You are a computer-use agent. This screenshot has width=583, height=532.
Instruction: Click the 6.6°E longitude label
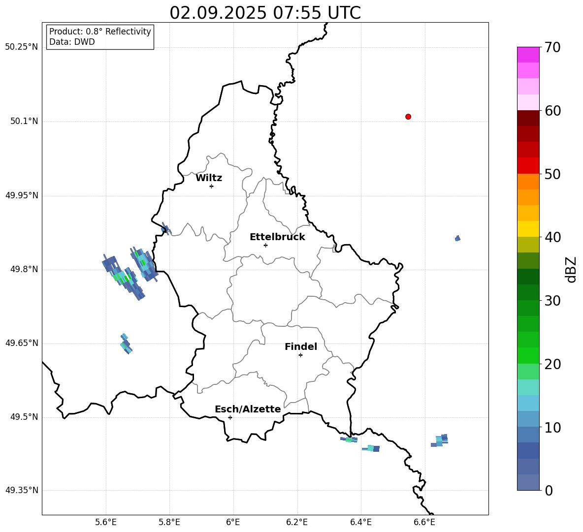click(x=424, y=522)
